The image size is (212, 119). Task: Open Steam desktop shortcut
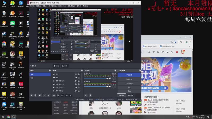click(4, 34)
